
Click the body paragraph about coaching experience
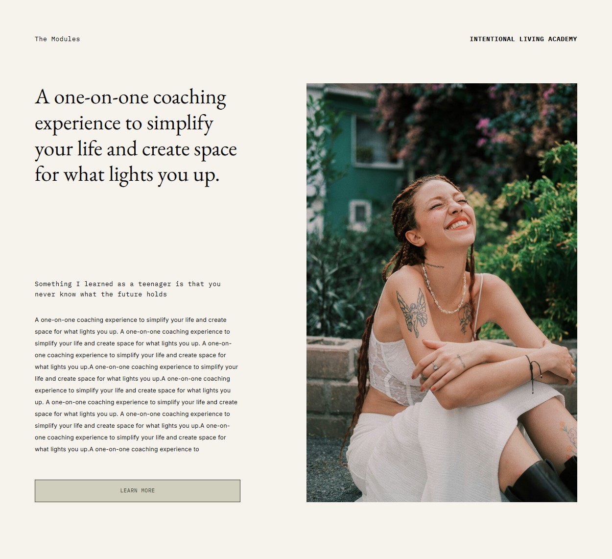(136, 385)
